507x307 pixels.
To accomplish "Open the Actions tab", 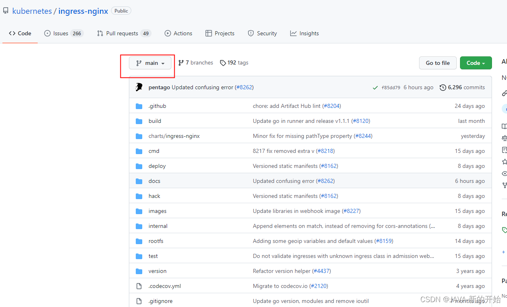I will (178, 33).
